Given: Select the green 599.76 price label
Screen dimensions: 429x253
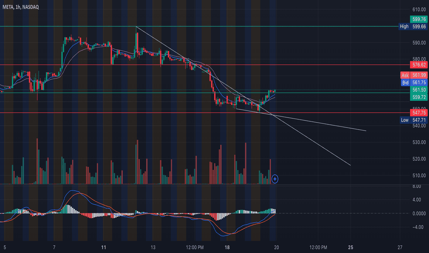Looking at the screenshot, I should [419, 19].
